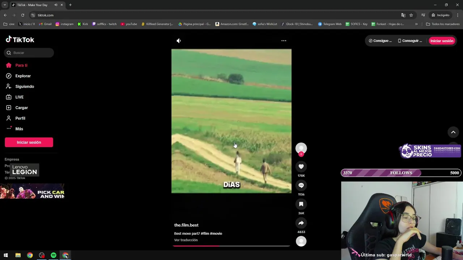Open the creator's avatar above the heart

(x=301, y=148)
